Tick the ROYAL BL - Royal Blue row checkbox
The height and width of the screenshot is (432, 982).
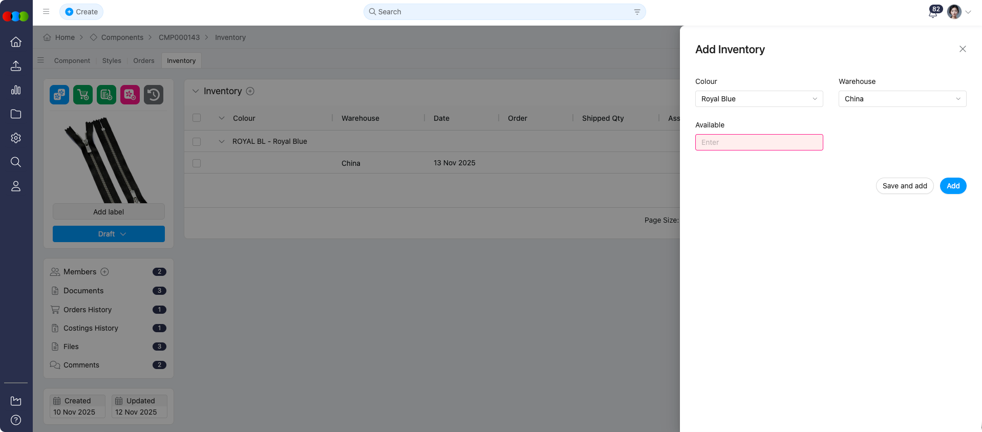197,141
